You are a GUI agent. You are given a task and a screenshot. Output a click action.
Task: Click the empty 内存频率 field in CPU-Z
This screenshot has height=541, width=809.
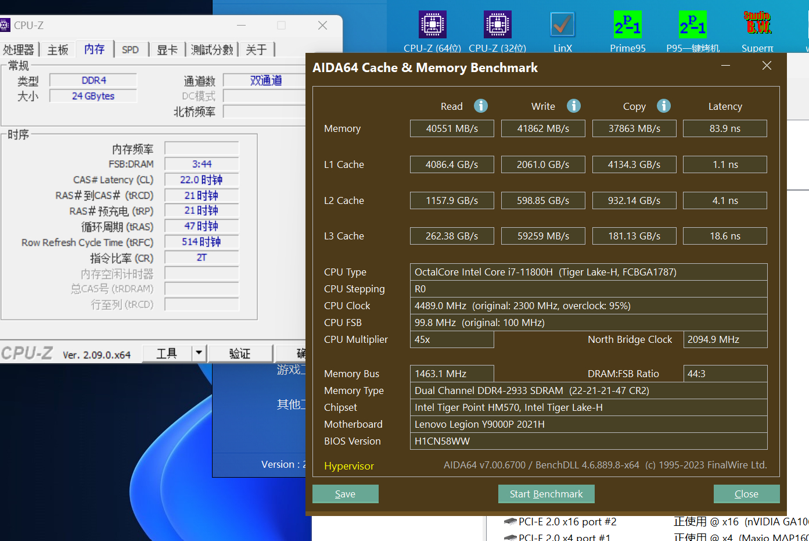(x=202, y=148)
